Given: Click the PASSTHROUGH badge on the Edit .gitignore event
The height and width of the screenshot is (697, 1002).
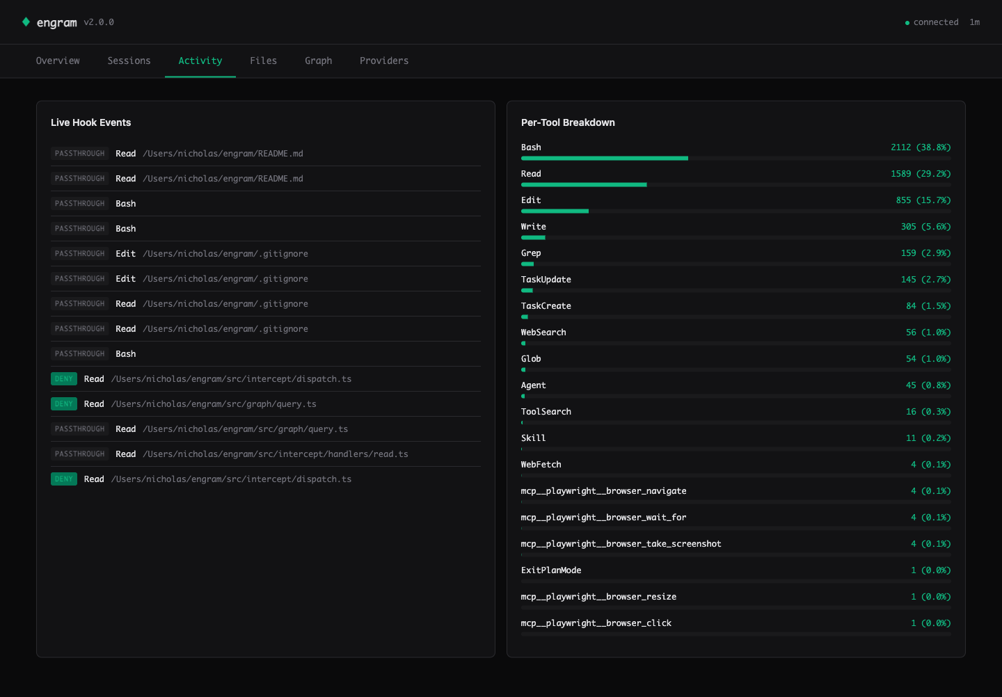Looking at the screenshot, I should [79, 253].
